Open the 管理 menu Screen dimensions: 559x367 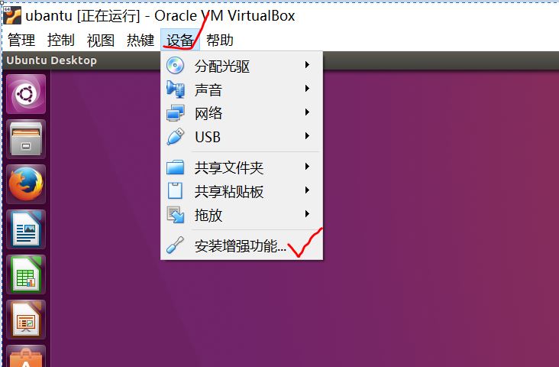(x=21, y=40)
